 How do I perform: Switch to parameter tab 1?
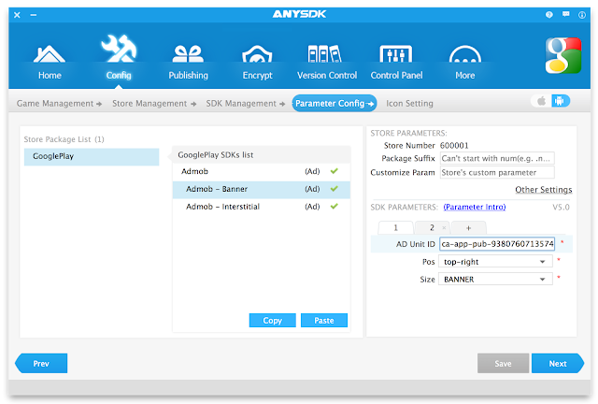pos(395,228)
